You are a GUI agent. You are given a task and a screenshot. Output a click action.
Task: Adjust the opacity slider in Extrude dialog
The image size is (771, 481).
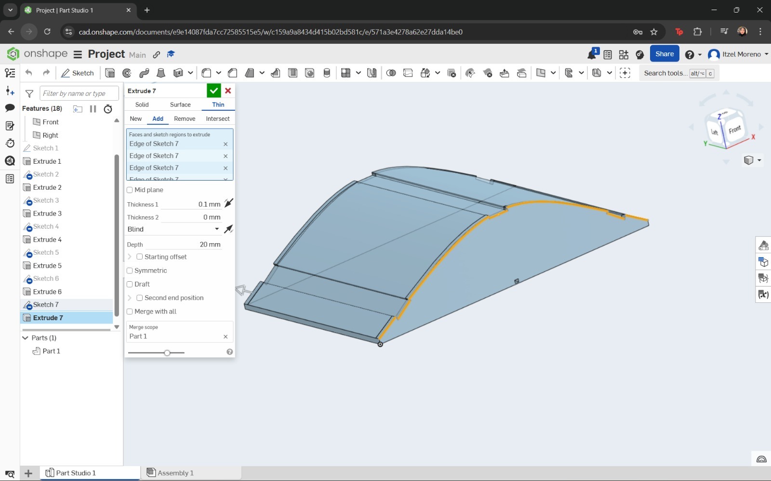coord(167,352)
